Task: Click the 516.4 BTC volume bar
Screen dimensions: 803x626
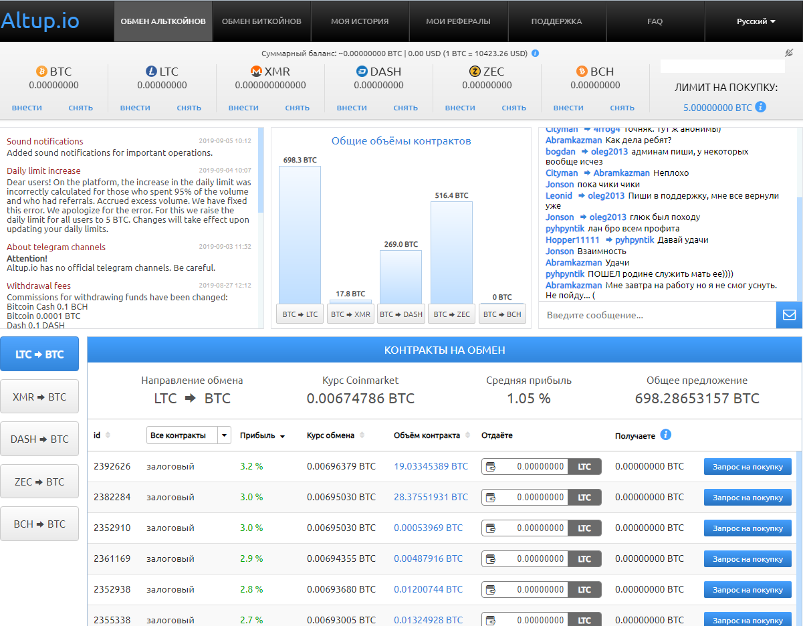Action: point(451,253)
